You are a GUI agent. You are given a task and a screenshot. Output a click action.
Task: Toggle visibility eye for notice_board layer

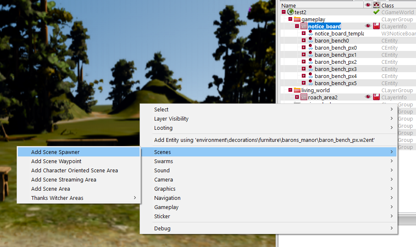[x=368, y=26]
